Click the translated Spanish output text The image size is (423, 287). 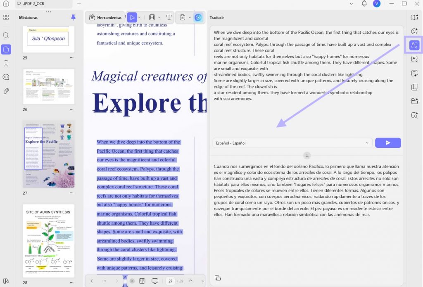point(307,190)
